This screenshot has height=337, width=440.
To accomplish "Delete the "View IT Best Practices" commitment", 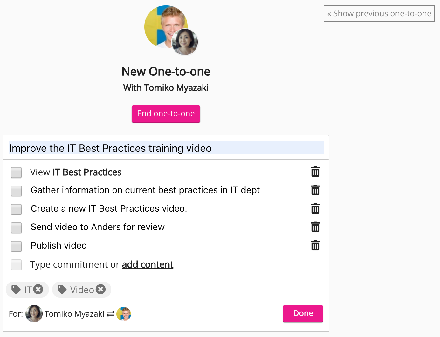I will pos(315,172).
